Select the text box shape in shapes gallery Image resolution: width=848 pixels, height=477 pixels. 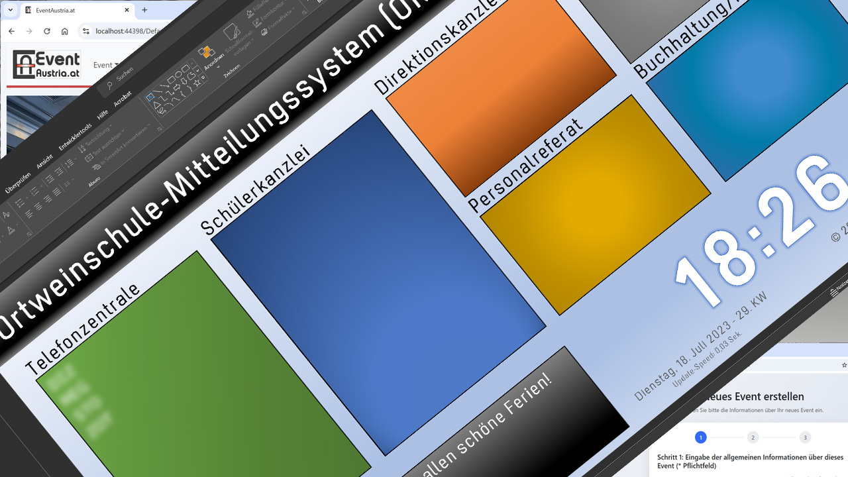click(150, 97)
